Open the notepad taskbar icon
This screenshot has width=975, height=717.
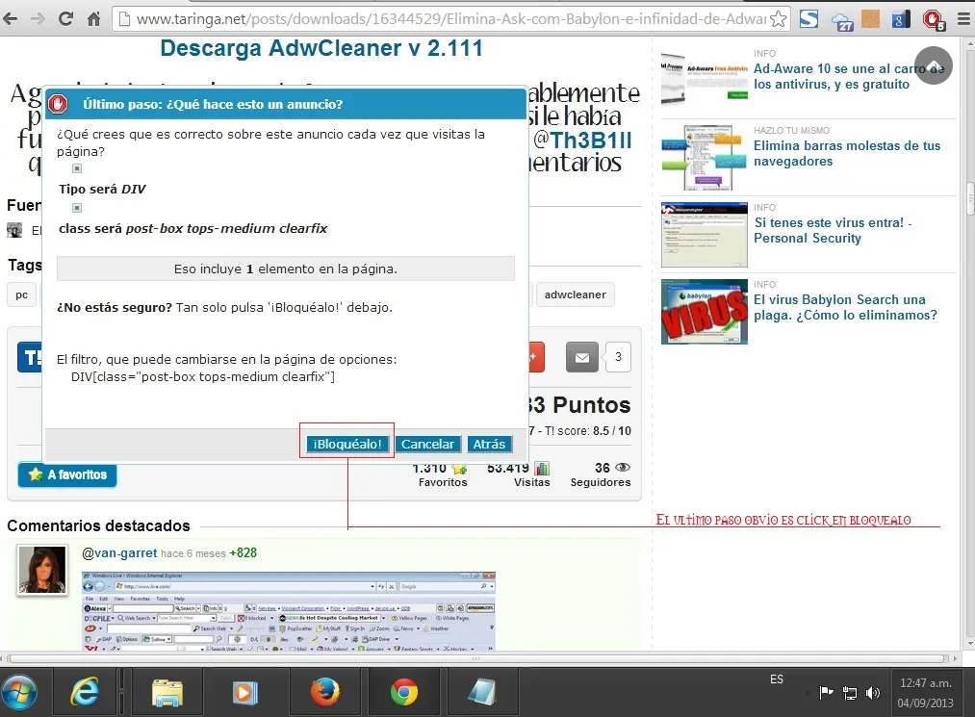coord(482,692)
